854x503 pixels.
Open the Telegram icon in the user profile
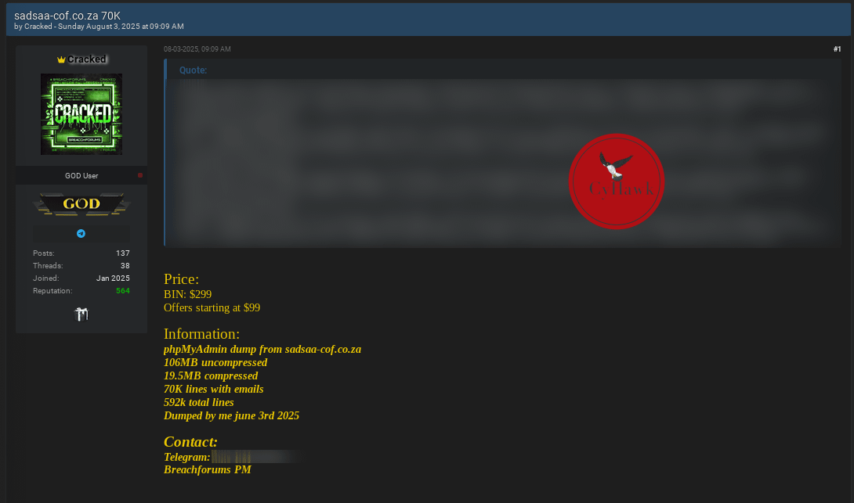point(81,233)
